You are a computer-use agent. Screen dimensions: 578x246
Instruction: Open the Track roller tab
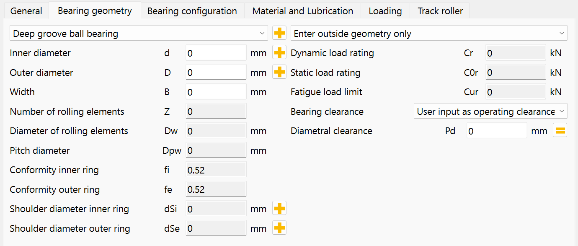click(x=440, y=11)
